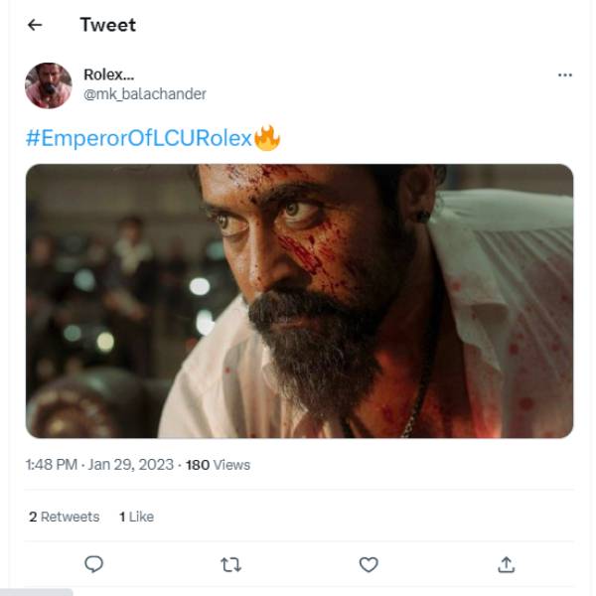Go back using the left arrow
The image size is (596, 596).
click(36, 25)
